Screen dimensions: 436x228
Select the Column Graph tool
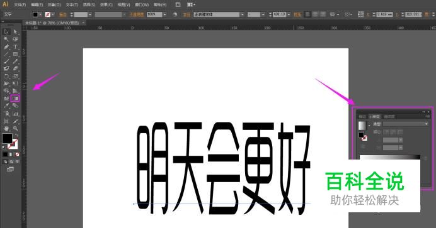click(x=15, y=114)
